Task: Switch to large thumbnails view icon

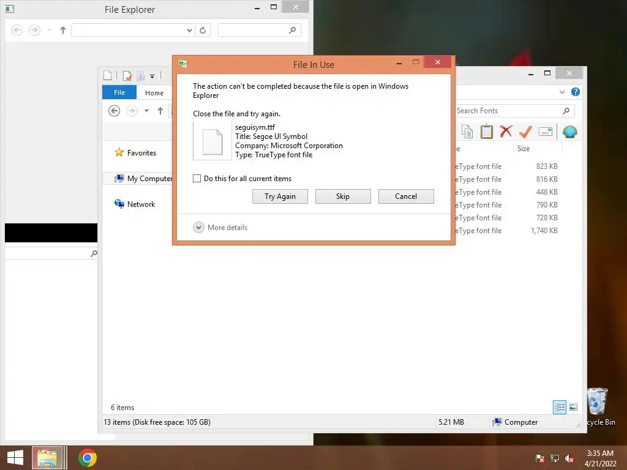Action: coord(573,407)
